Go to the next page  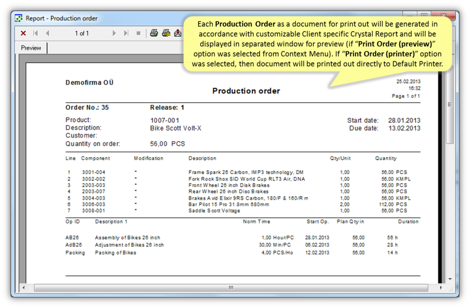click(x=114, y=33)
